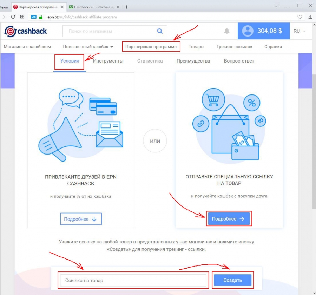The height and width of the screenshot is (295, 316).
Task: Click the page vertical scrollbar
Action: 314,141
